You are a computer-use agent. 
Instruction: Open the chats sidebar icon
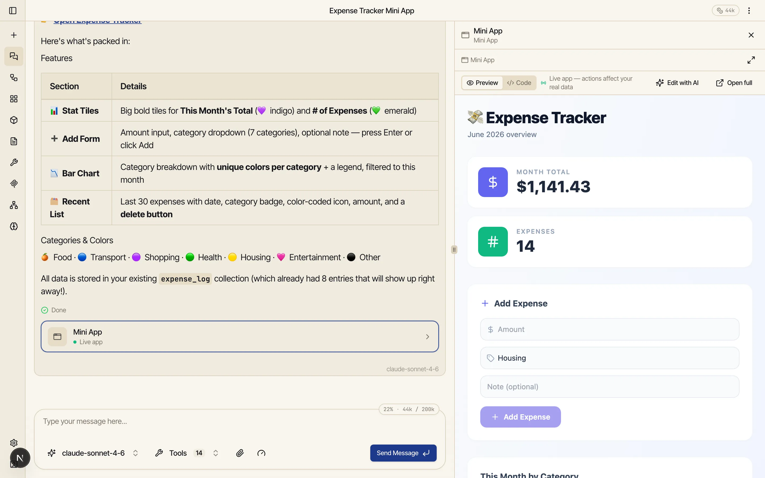pyautogui.click(x=14, y=56)
